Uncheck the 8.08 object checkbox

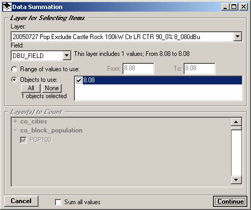[x=79, y=80]
